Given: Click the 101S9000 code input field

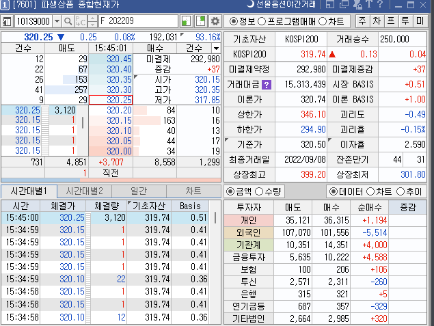Looking at the screenshot, I should tap(33, 21).
